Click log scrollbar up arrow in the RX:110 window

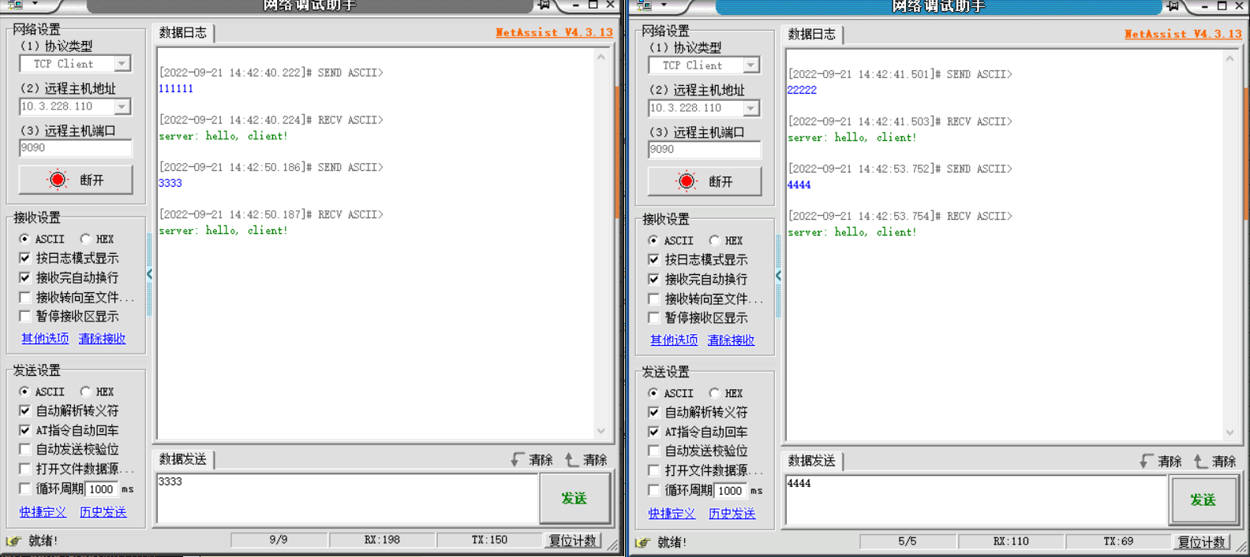tap(1229, 58)
